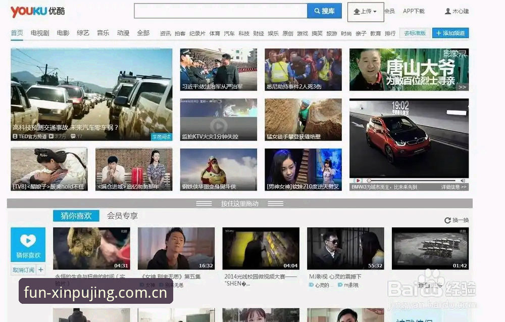505x322 pixels.
Task: Open the 亲子 channel link
Action: [361, 33]
